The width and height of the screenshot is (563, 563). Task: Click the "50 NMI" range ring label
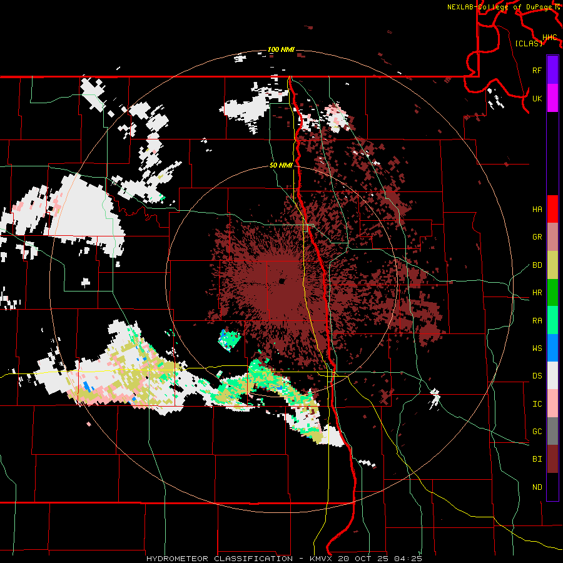(281, 165)
